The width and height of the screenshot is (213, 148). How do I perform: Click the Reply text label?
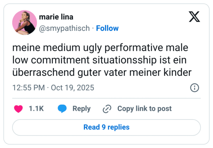[x=81, y=109]
